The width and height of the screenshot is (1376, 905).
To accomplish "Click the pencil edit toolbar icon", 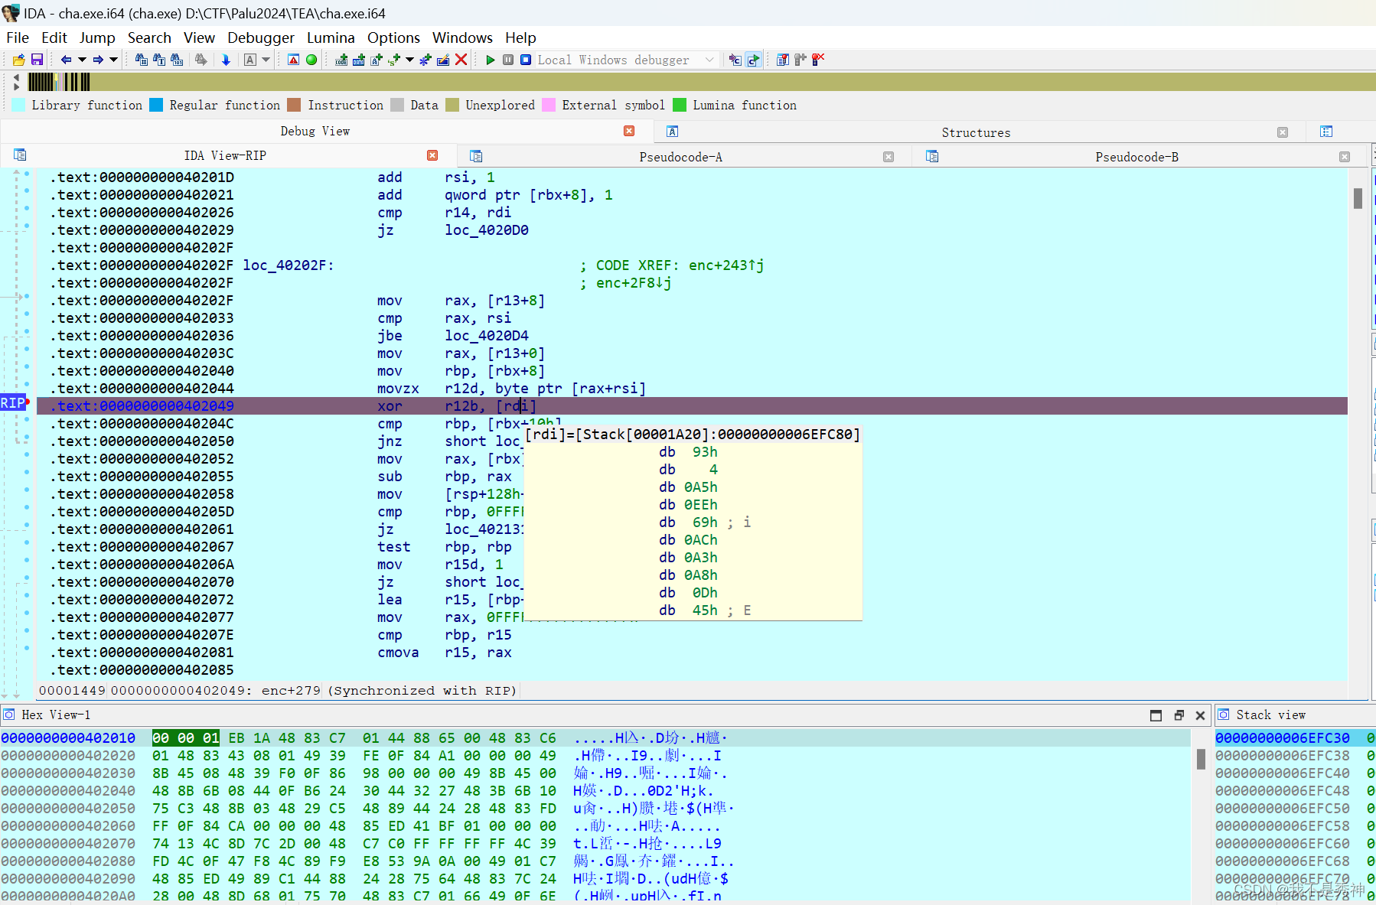I will pos(443,60).
